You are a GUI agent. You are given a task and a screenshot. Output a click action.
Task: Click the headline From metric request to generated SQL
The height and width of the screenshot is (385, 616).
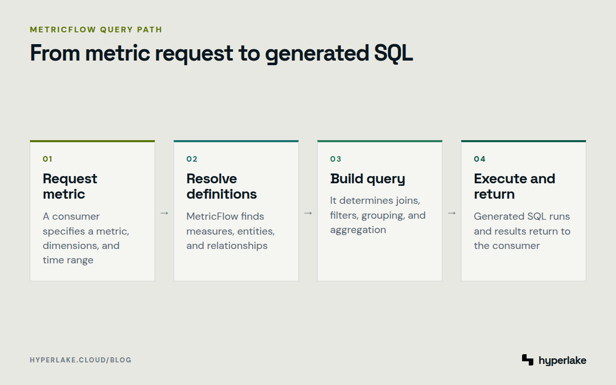point(221,53)
